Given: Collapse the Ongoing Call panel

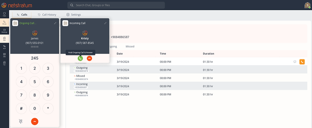Looking at the screenshot, I should click(55, 23).
